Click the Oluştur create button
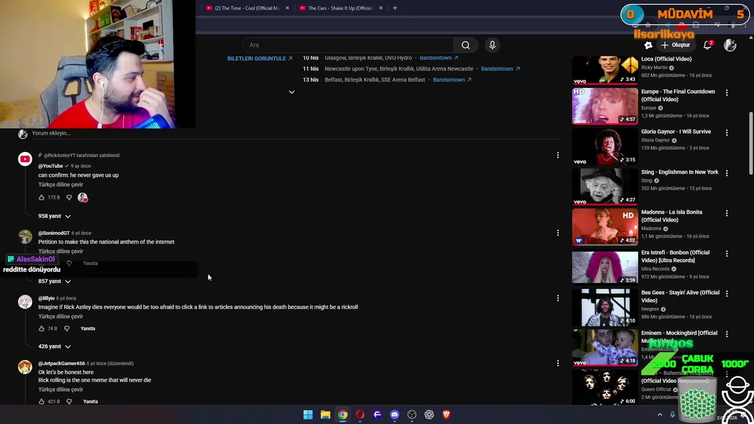This screenshot has height=424, width=754. [675, 45]
